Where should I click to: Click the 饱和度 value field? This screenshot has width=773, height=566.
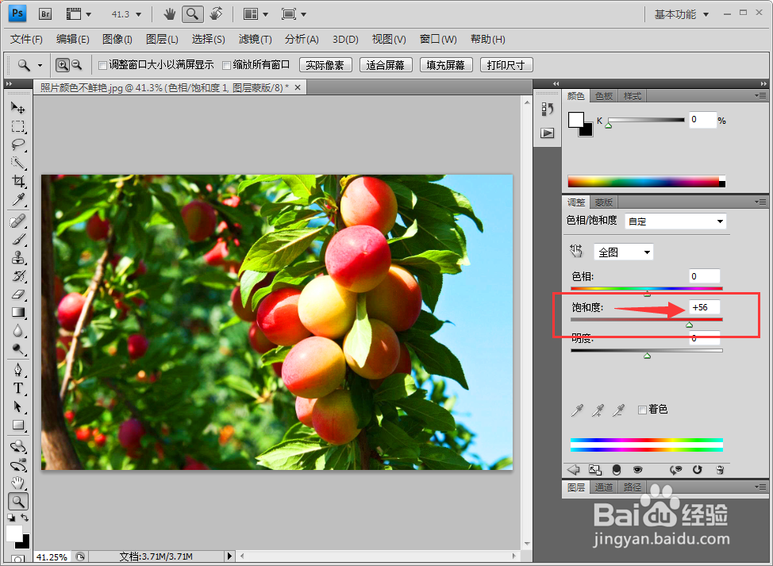click(705, 307)
